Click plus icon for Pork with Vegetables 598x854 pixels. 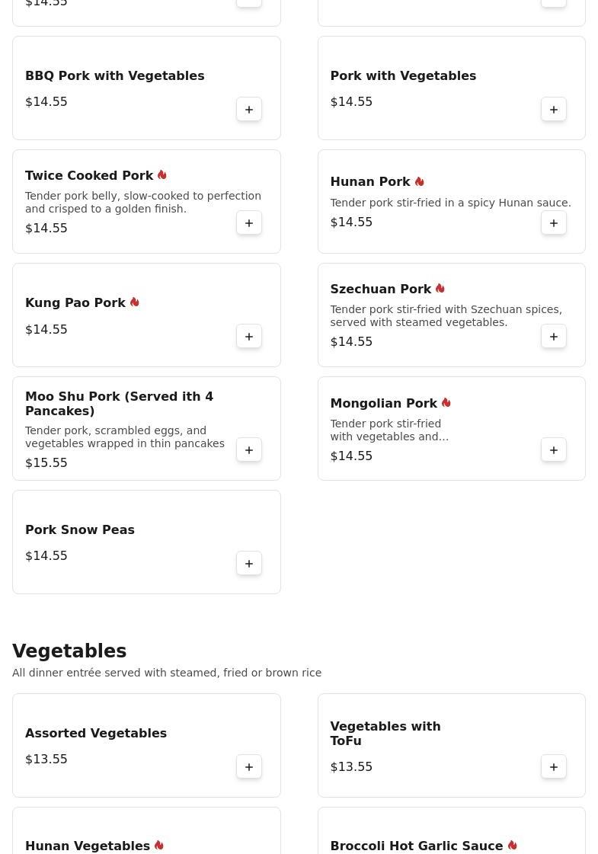[554, 110]
